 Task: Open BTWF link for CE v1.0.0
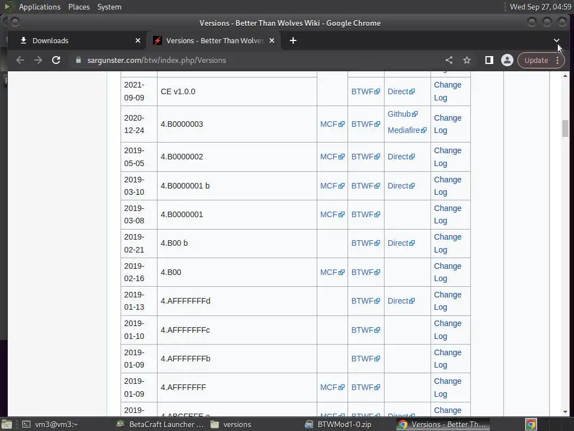[365, 91]
